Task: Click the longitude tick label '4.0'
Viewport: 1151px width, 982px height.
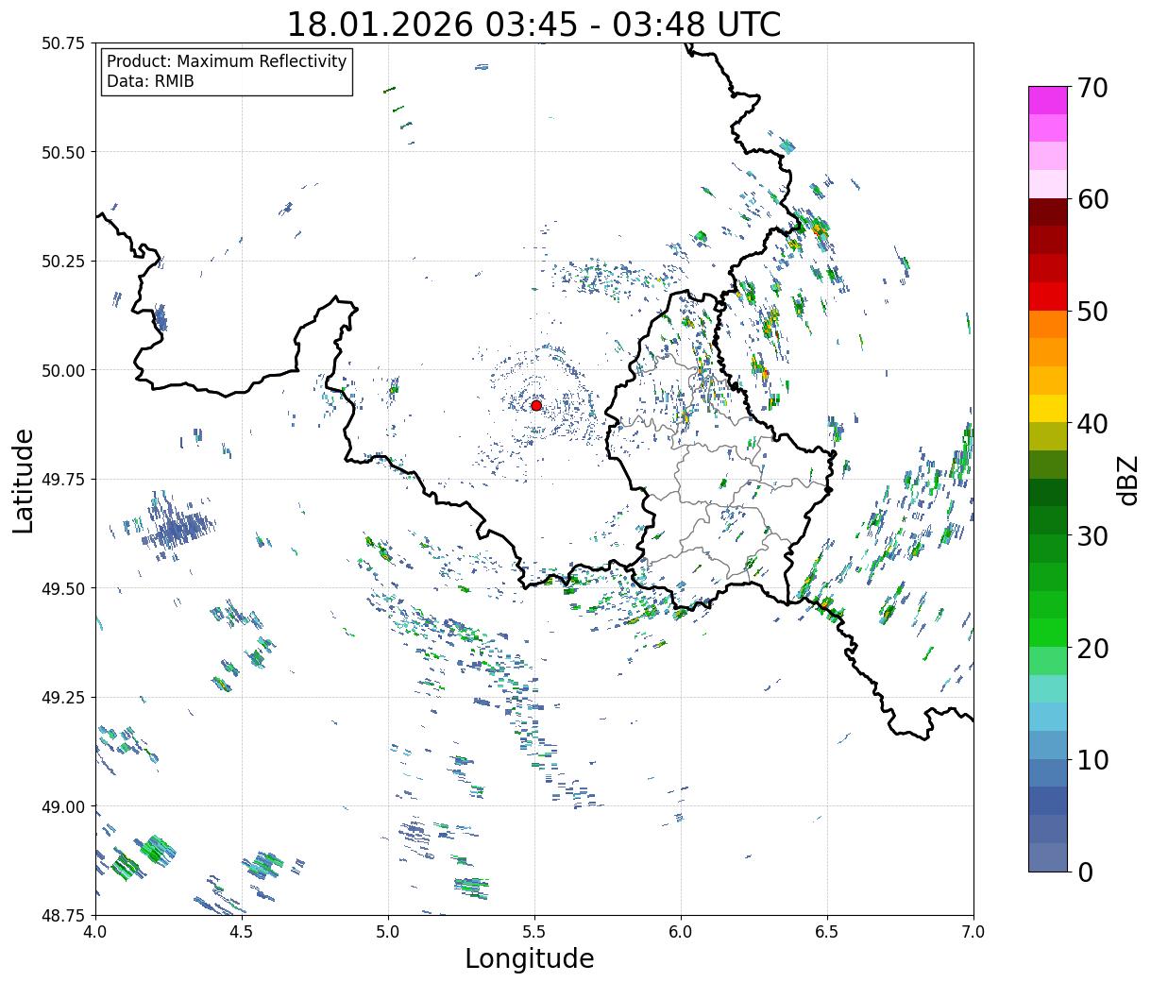Action: point(95,932)
